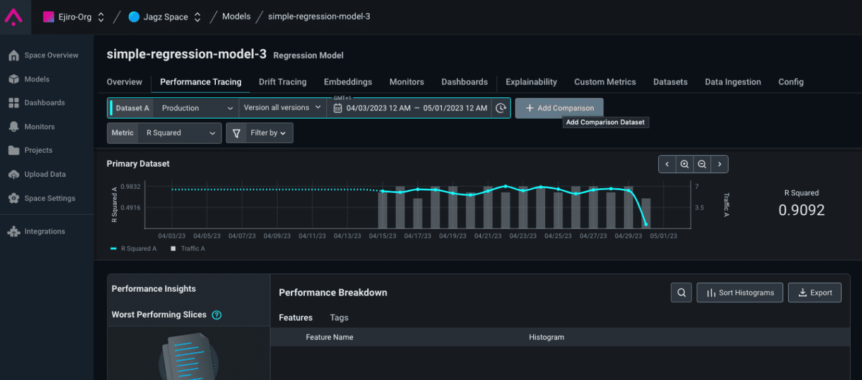Pan chart right with next arrow
The width and height of the screenshot is (862, 380).
719,164
